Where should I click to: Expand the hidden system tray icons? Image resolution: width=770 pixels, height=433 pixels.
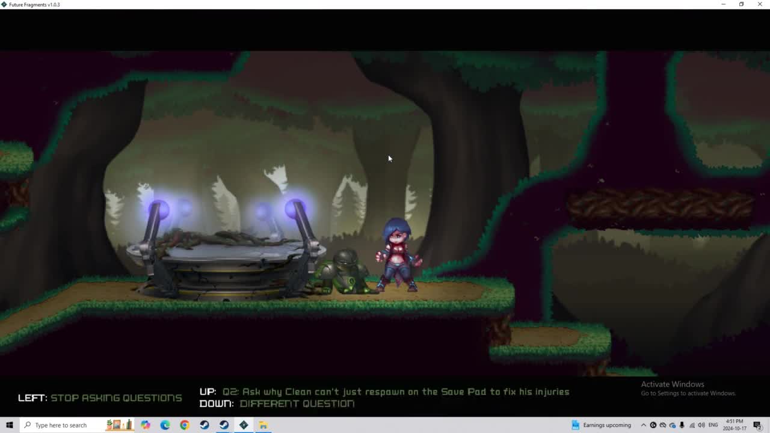643,425
